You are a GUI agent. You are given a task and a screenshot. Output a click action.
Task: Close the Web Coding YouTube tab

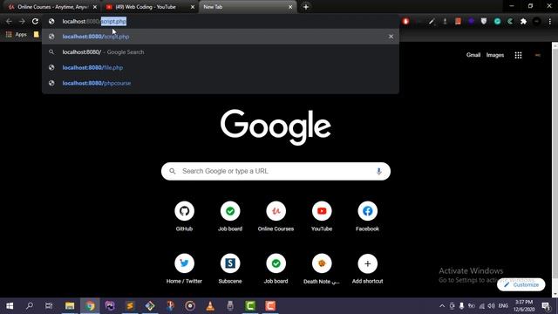pos(193,7)
